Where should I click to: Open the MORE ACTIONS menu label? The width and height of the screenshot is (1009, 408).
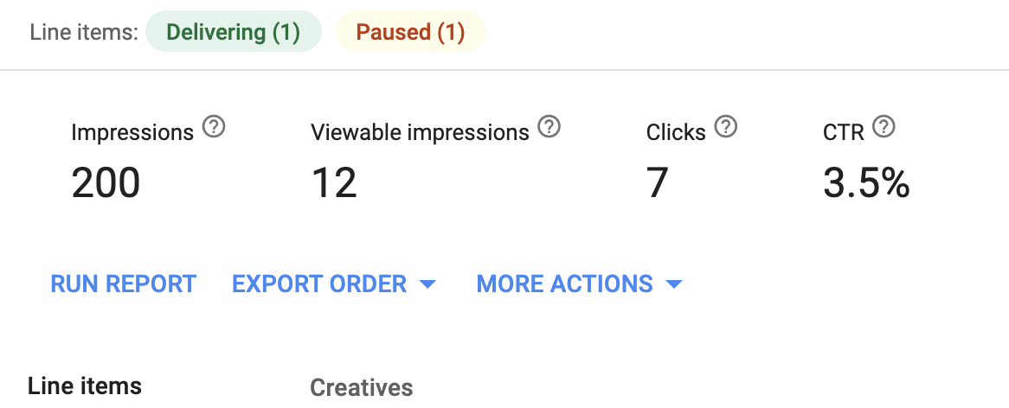click(x=564, y=284)
